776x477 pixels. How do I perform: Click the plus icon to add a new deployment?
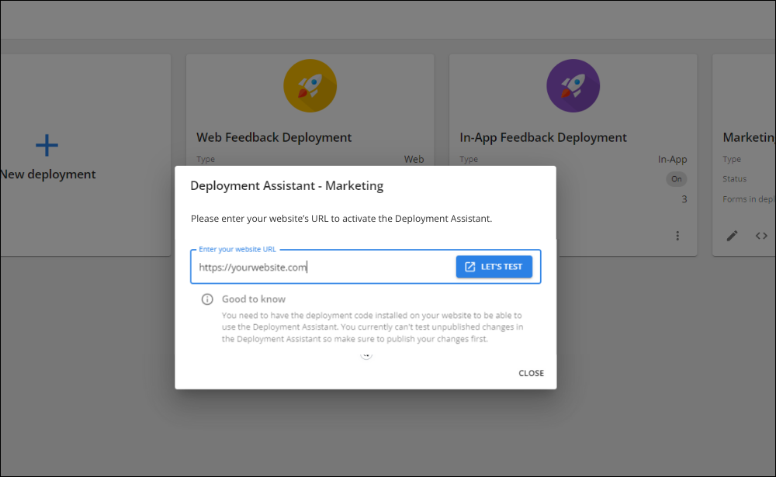(47, 145)
